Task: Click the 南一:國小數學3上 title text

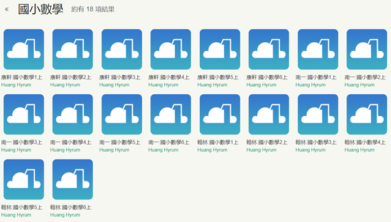Action: (x=22, y=142)
